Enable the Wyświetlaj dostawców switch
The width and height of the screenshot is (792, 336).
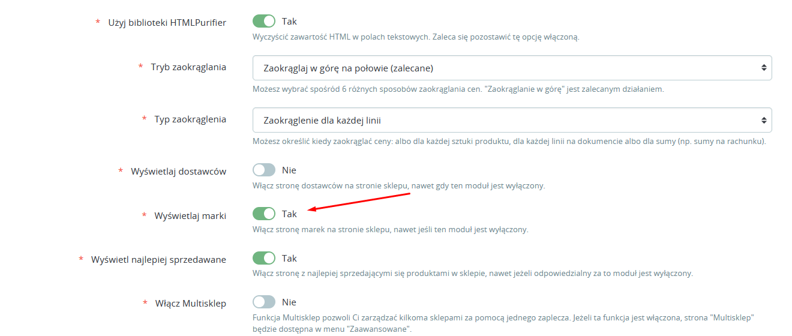[x=264, y=170]
